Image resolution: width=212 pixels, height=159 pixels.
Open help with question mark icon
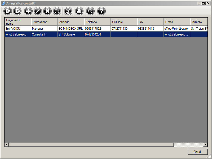point(101,11)
